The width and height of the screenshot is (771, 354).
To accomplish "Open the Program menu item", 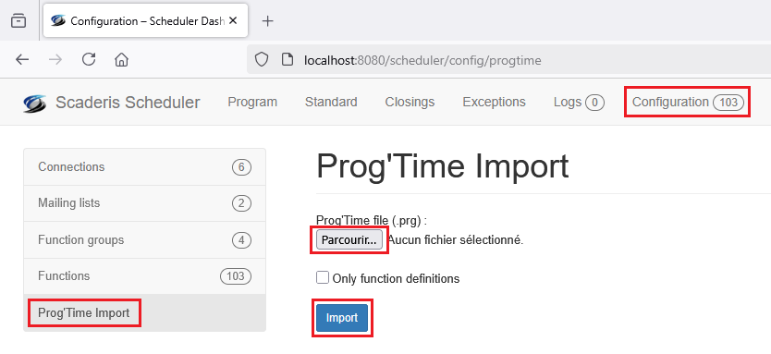I will pyautogui.click(x=252, y=102).
